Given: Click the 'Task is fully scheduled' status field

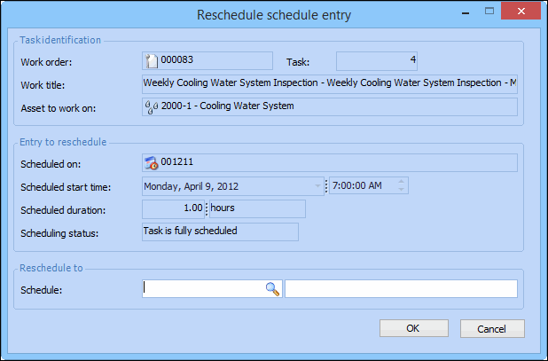Looking at the screenshot, I should pyautogui.click(x=220, y=232).
